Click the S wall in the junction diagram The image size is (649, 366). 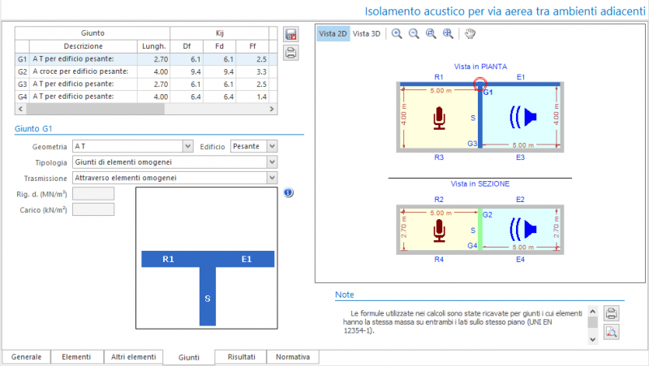pos(208,296)
